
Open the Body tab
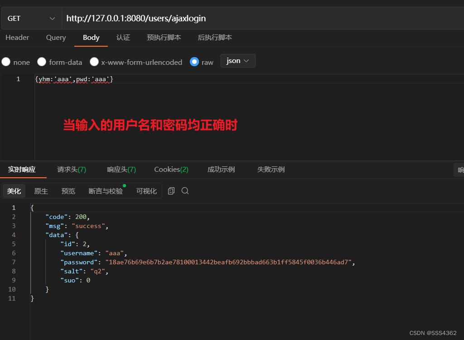pyautogui.click(x=91, y=38)
